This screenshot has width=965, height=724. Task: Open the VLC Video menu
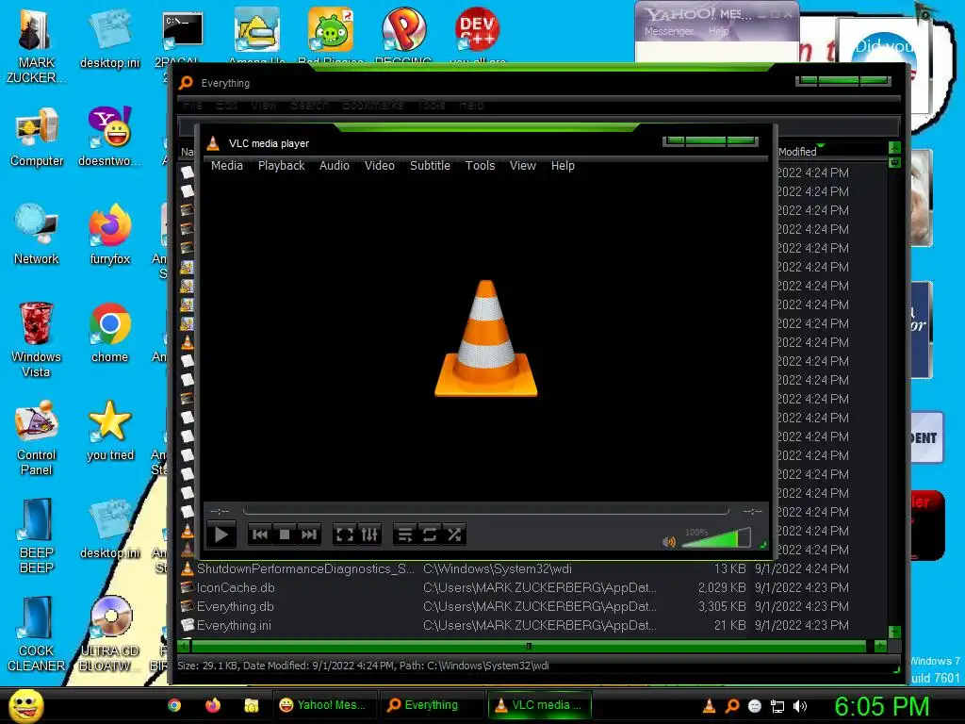pos(380,166)
